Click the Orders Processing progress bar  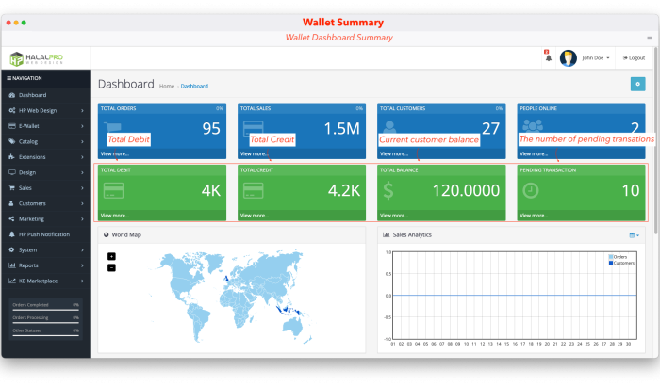tap(46, 323)
